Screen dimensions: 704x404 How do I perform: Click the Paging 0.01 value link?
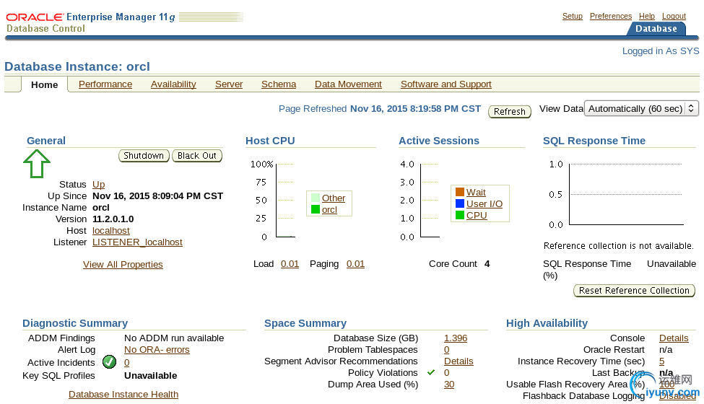tap(355, 263)
